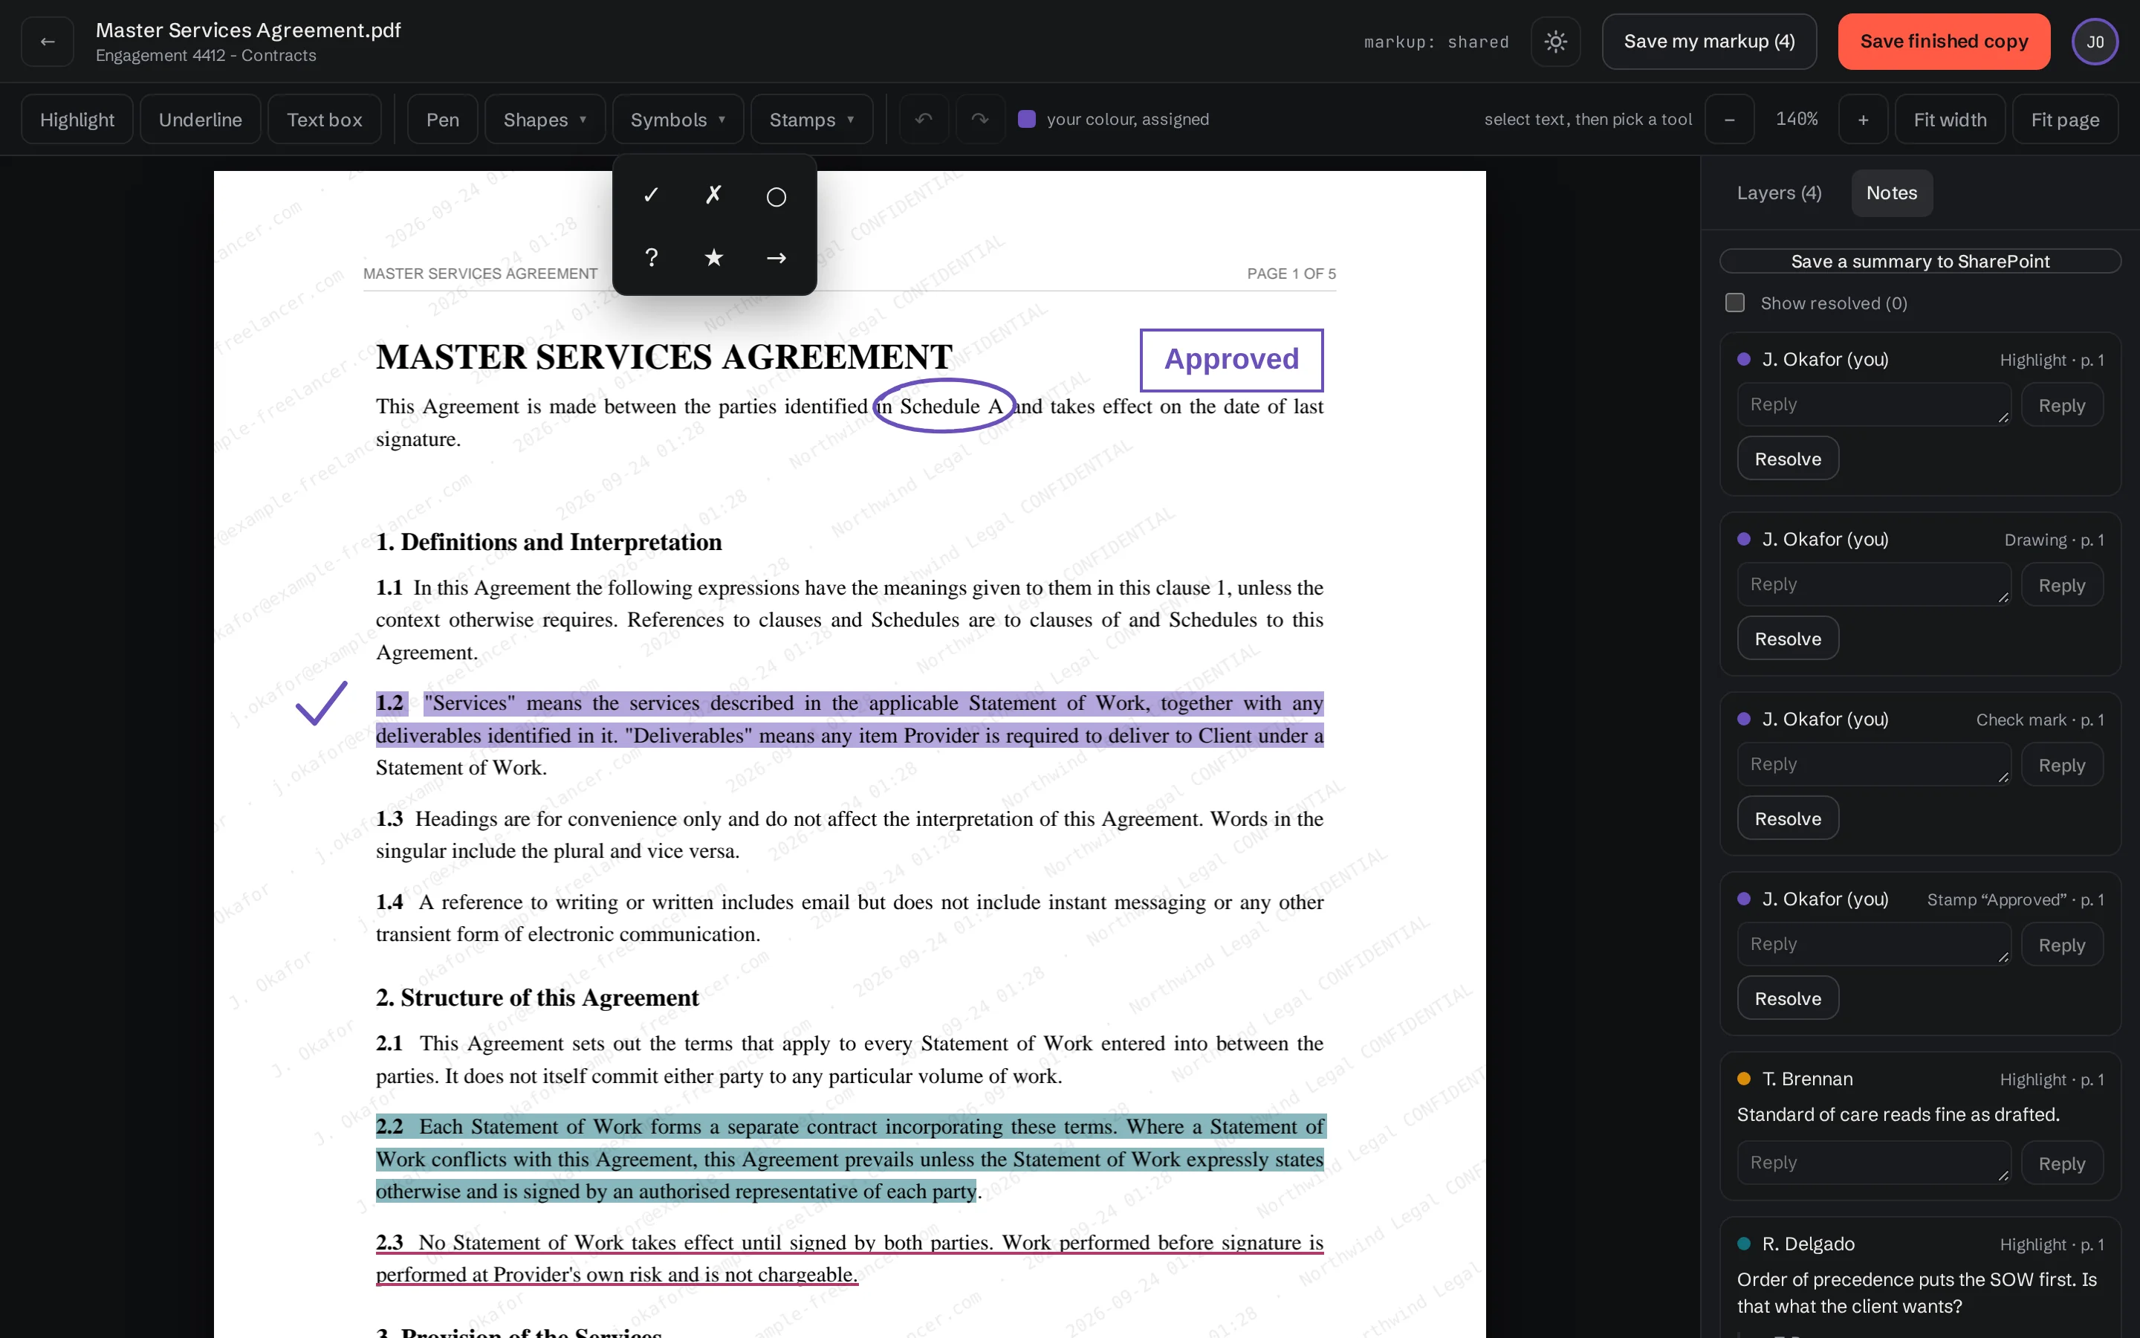Click Save my markup (4)
This screenshot has height=1338, width=2140.
1709,42
